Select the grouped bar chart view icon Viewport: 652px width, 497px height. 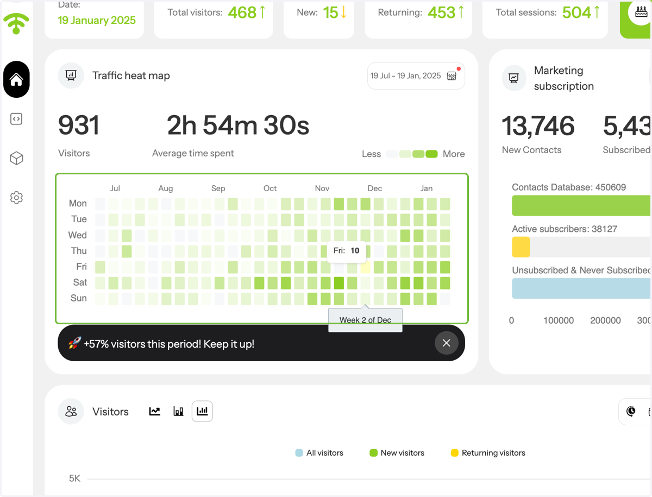(x=202, y=411)
